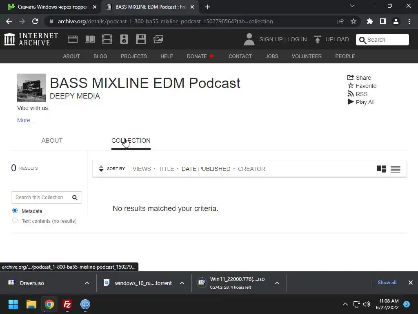Screen dimensions: 418x314
Task: Open the CONTACT navigation item
Action: (240, 56)
